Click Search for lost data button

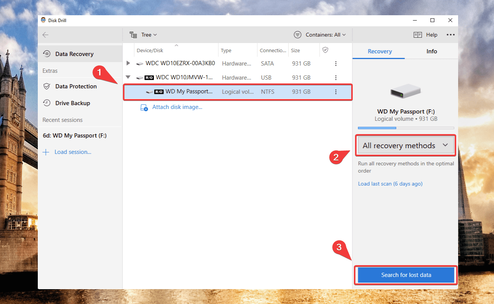click(x=406, y=275)
